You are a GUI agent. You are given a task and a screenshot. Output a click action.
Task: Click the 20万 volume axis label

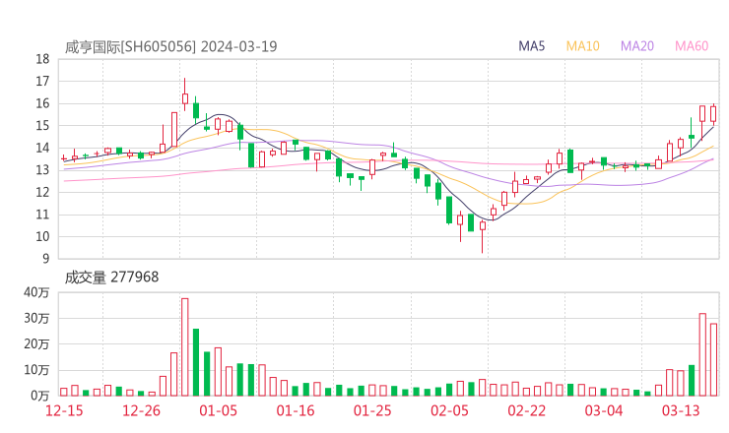point(36,344)
